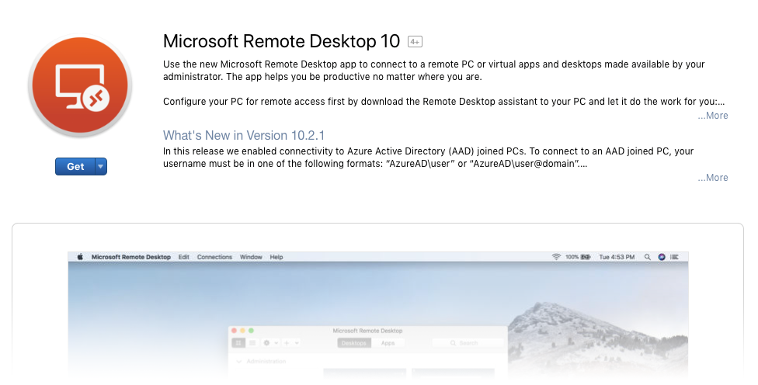Collapse the Administration group in preview
Image resolution: width=758 pixels, height=385 pixels.
[238, 362]
